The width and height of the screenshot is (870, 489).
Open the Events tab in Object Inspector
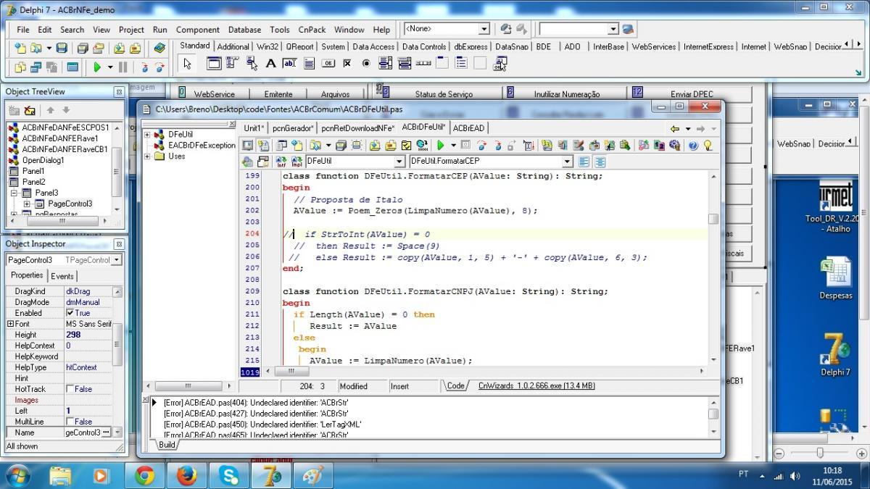pyautogui.click(x=62, y=276)
